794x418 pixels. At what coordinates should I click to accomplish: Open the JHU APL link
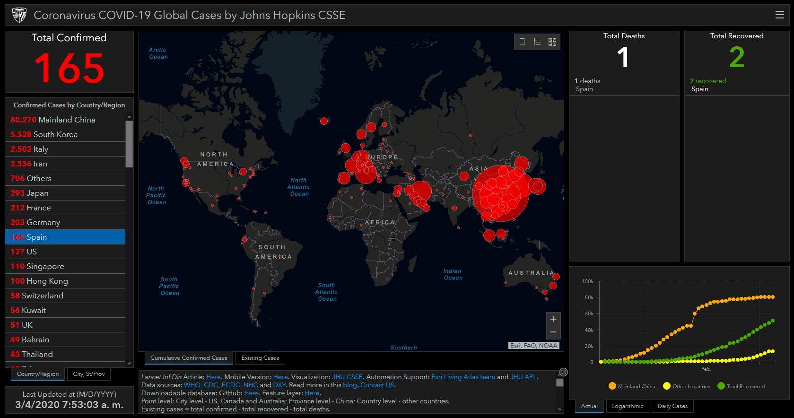(x=524, y=377)
